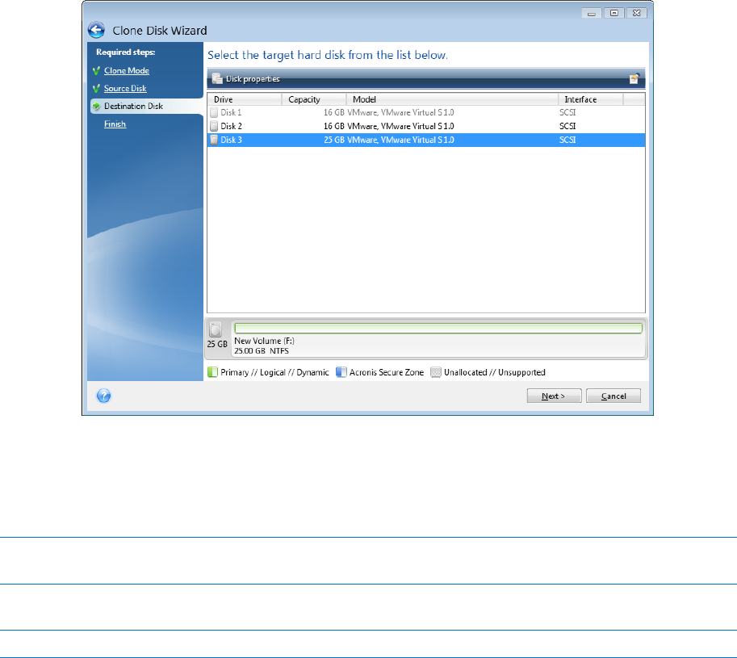
Task: Jump to the Finish step
Action: tap(115, 124)
